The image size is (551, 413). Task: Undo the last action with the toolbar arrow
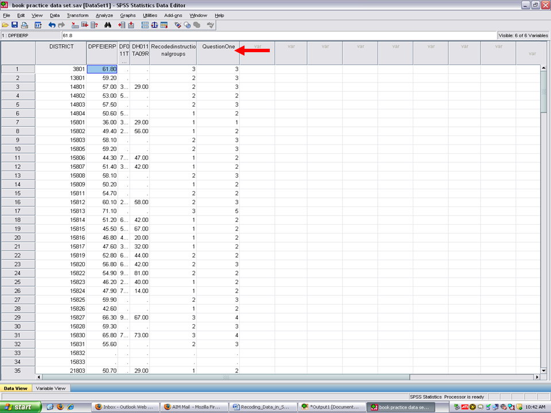coord(52,25)
